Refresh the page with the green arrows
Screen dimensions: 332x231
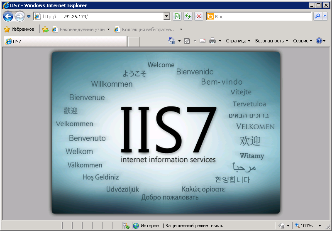(x=188, y=16)
